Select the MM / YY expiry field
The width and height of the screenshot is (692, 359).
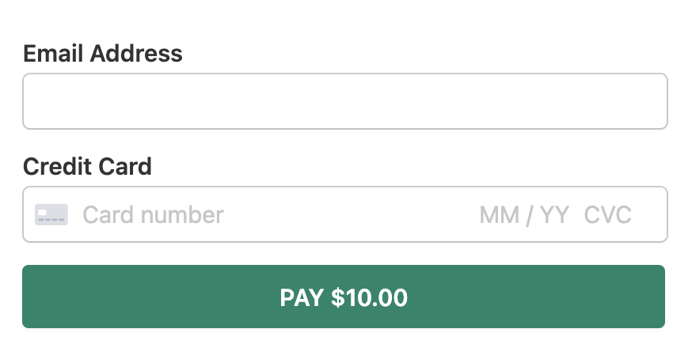524,215
